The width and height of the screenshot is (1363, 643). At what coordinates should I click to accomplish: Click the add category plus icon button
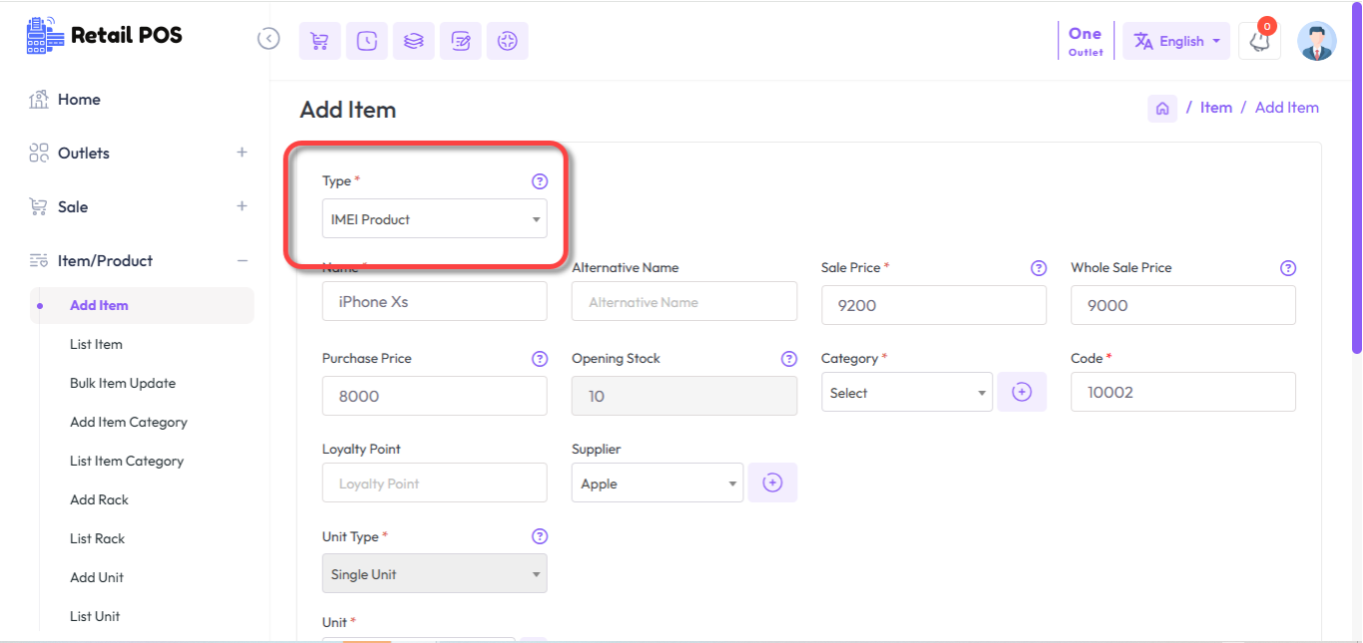pos(1022,393)
